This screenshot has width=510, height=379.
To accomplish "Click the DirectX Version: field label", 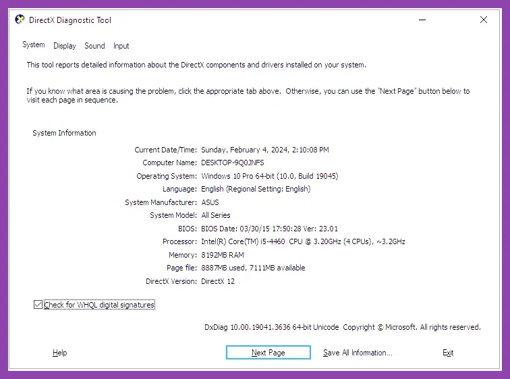I will (171, 281).
